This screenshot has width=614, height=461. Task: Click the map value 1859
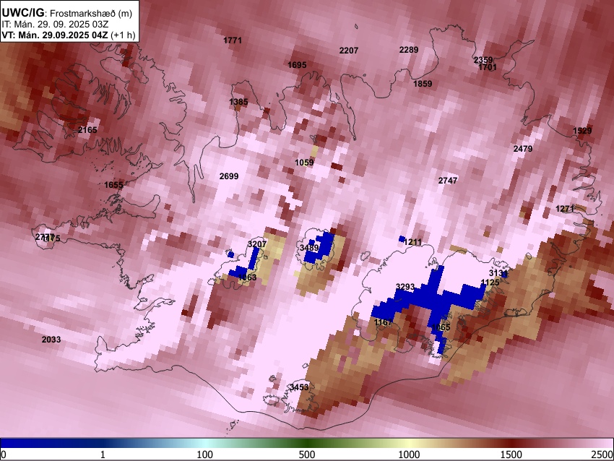click(x=423, y=84)
